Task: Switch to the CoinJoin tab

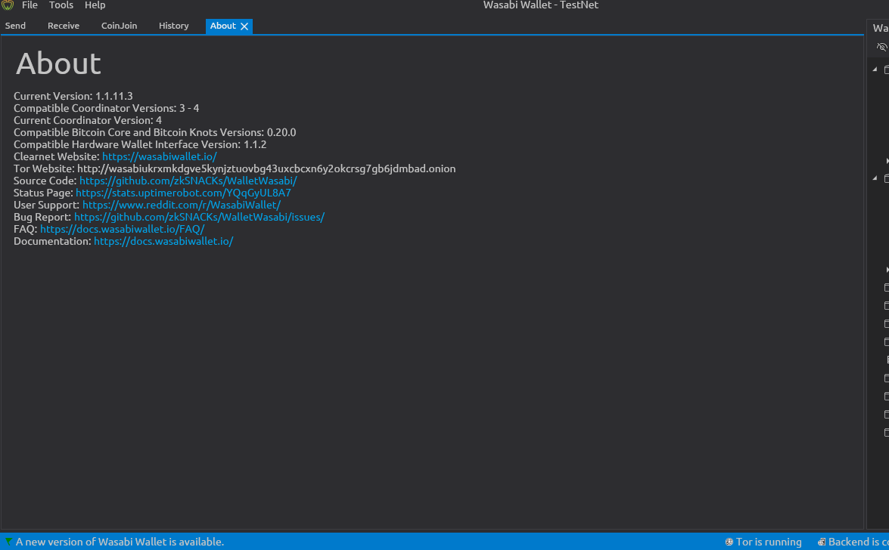Action: pyautogui.click(x=119, y=26)
